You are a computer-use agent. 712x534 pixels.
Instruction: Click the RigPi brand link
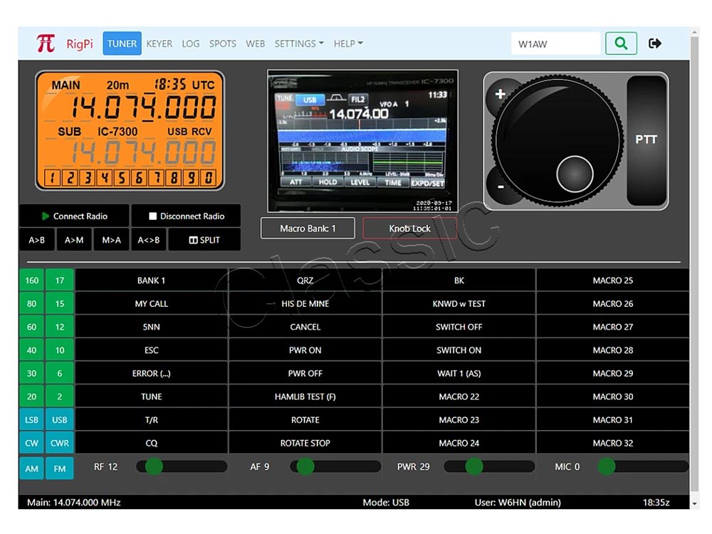[x=80, y=43]
